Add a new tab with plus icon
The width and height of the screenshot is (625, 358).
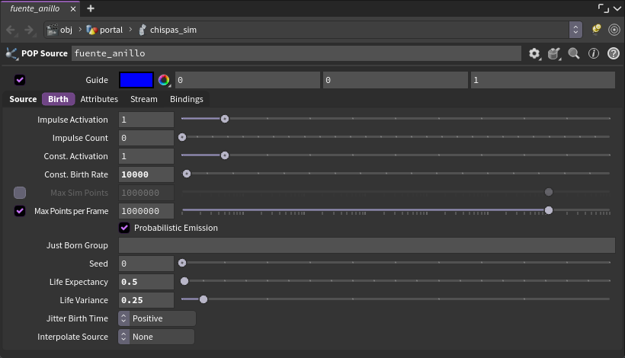pyautogui.click(x=91, y=8)
